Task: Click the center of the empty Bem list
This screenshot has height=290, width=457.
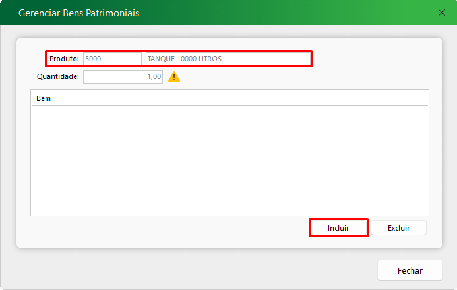Action: 229,160
